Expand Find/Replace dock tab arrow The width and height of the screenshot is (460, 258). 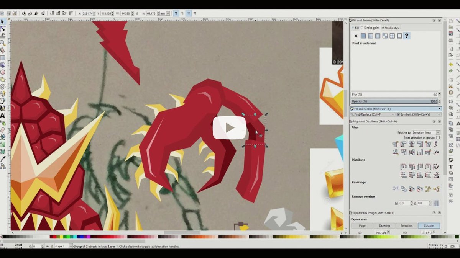[x=393, y=114]
